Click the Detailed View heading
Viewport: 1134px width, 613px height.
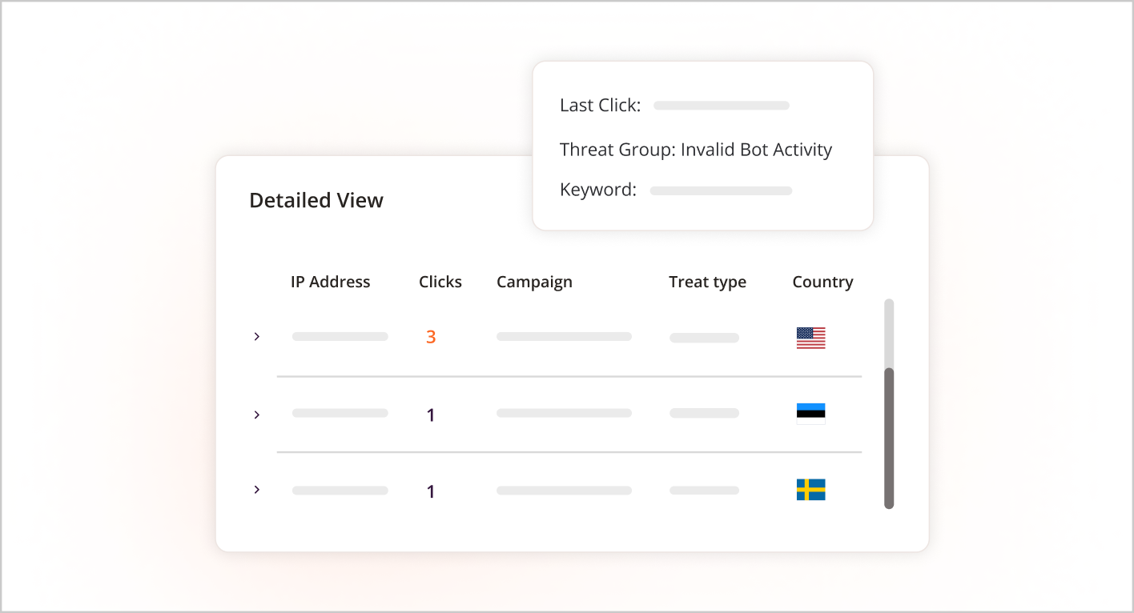[316, 200]
